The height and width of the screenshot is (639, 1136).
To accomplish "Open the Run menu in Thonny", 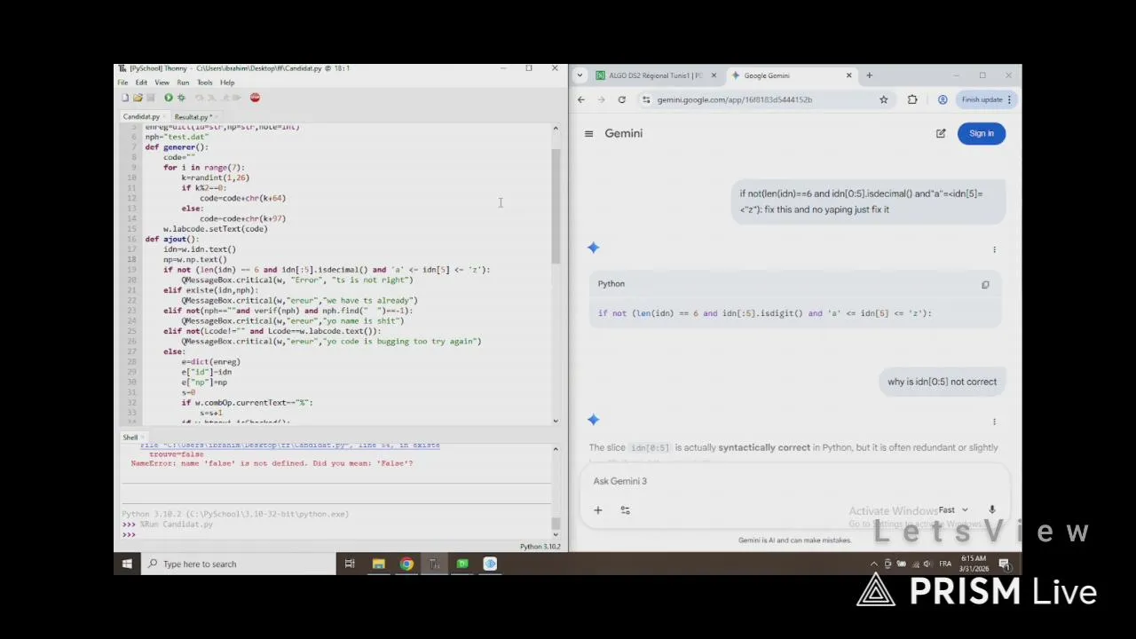I will 183,83.
